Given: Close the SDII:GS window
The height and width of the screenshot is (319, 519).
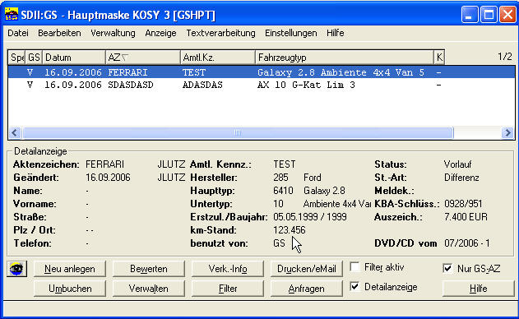Looking at the screenshot, I should click(507, 15).
